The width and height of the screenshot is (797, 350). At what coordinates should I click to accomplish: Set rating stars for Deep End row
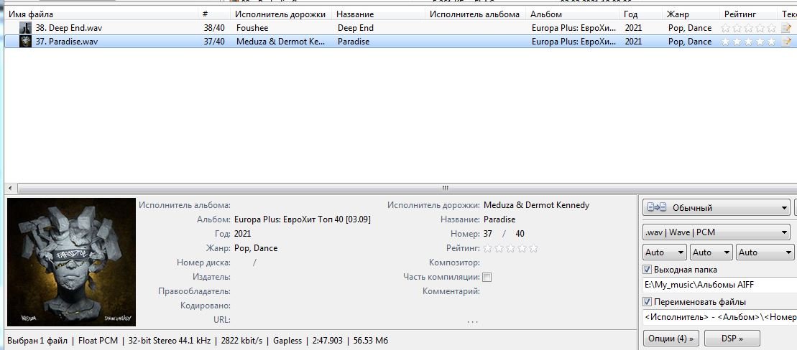click(x=749, y=28)
